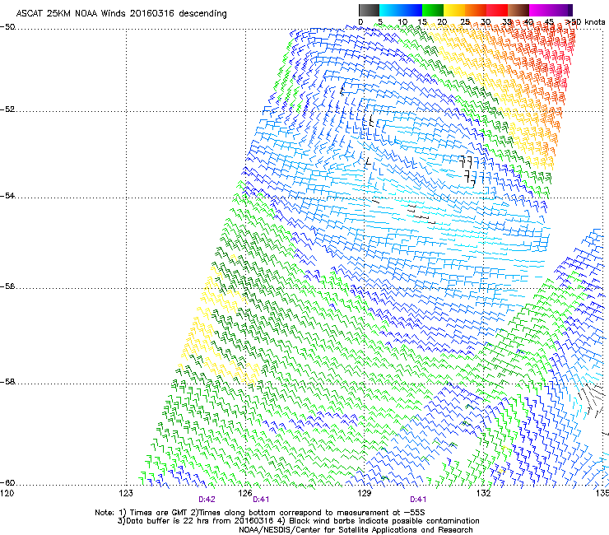The width and height of the screenshot is (609, 535).
Task: Click the '15' label under the color bar
Action: tap(422, 22)
